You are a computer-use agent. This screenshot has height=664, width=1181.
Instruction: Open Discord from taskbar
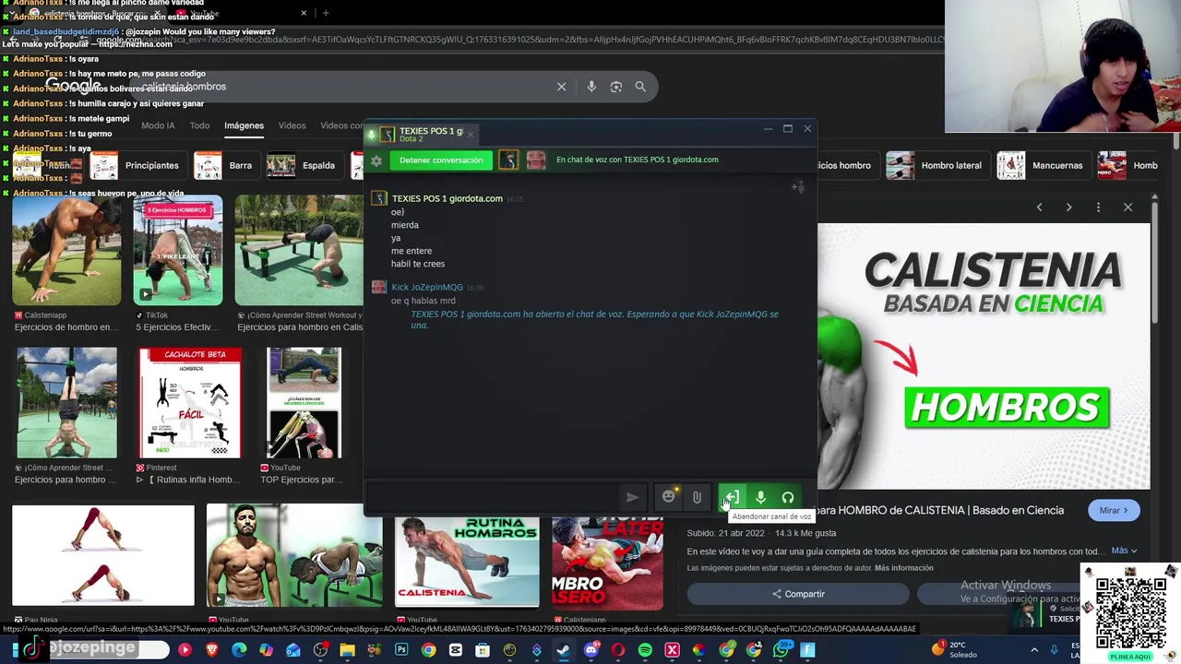point(592,650)
